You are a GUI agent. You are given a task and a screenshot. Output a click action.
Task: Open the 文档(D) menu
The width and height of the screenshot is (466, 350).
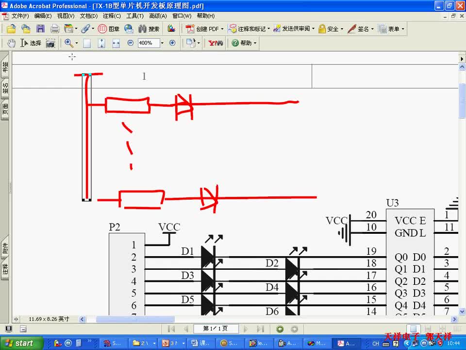pyautogui.click(x=88, y=16)
